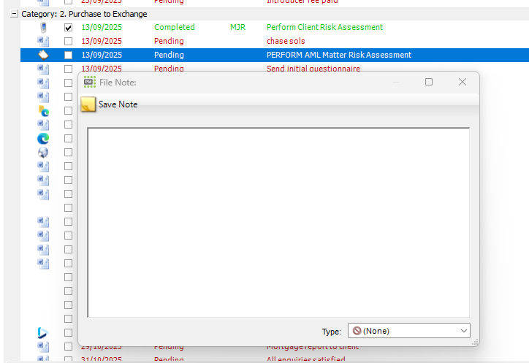
Task: Click the File Note dialog title icon
Action: click(x=90, y=82)
